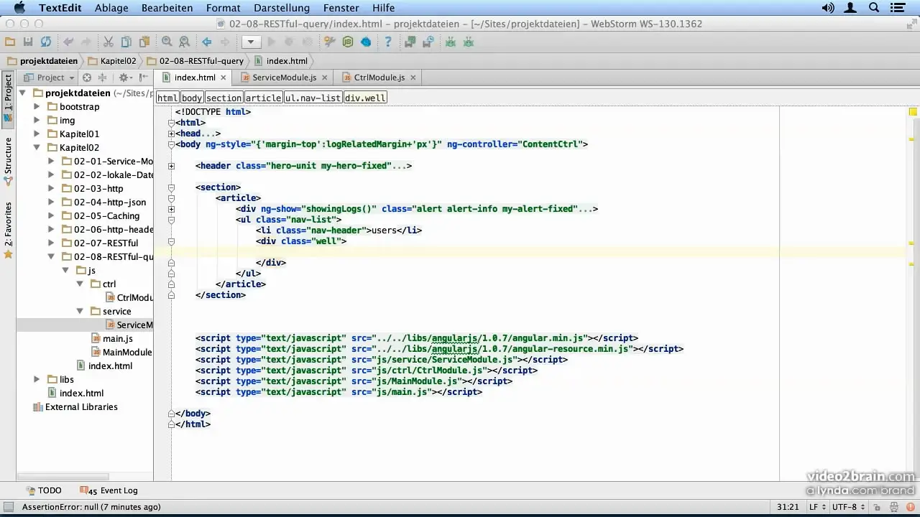Close the CtrlModule.js tab

pyautogui.click(x=413, y=78)
